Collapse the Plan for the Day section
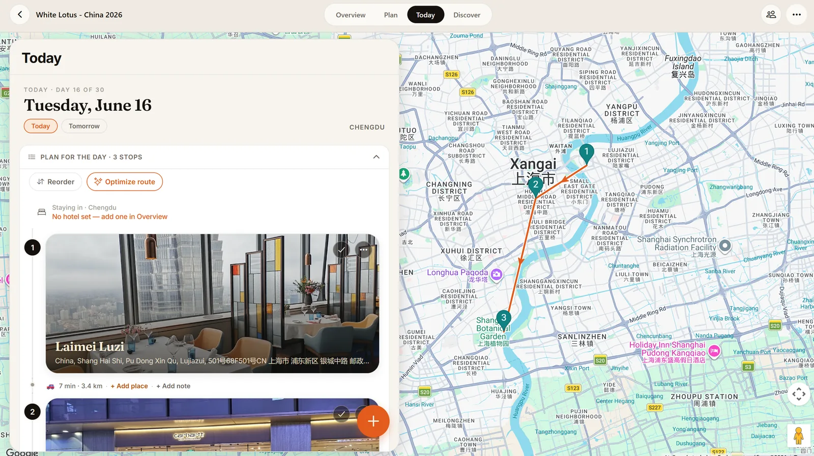The image size is (814, 456). tap(376, 157)
